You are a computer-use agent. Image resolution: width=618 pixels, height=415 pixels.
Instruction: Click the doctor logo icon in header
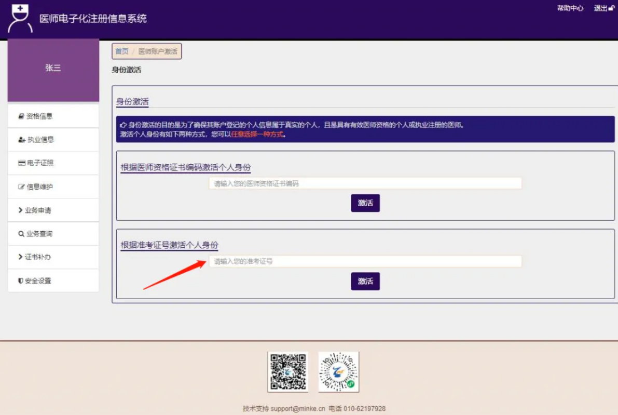[x=20, y=19]
